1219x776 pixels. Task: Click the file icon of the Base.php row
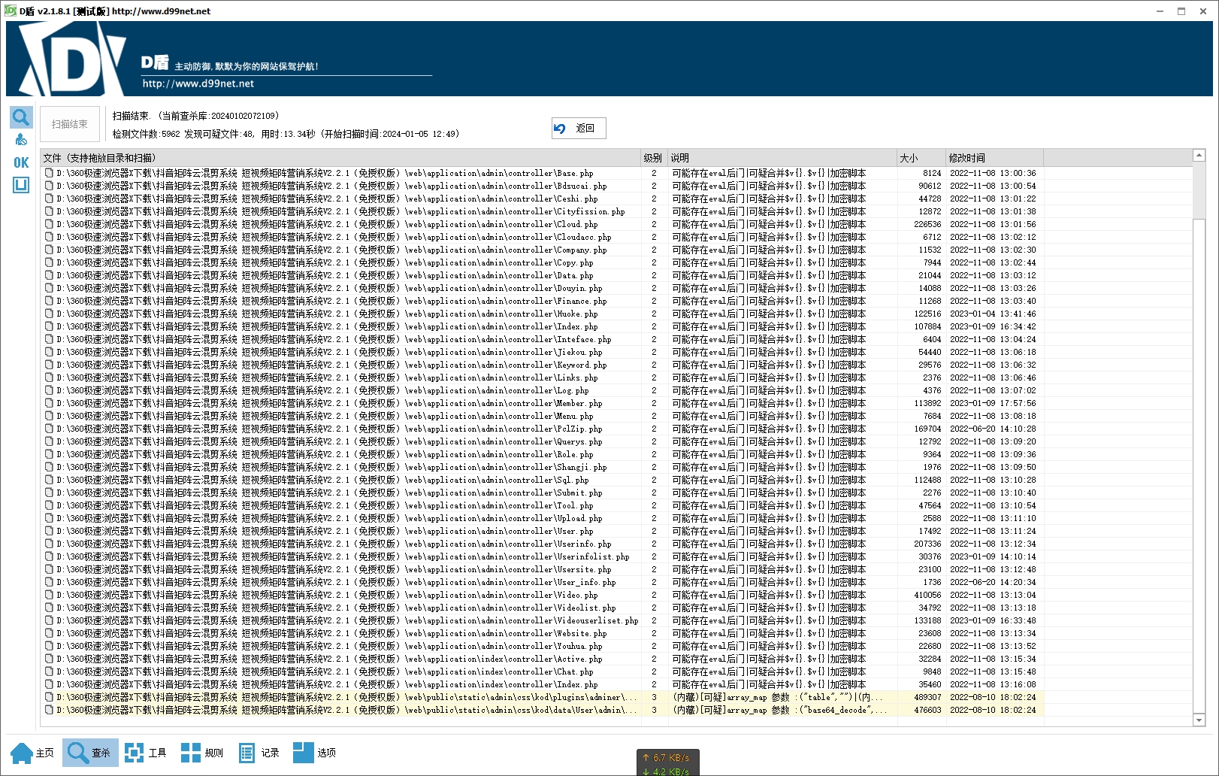(49, 173)
